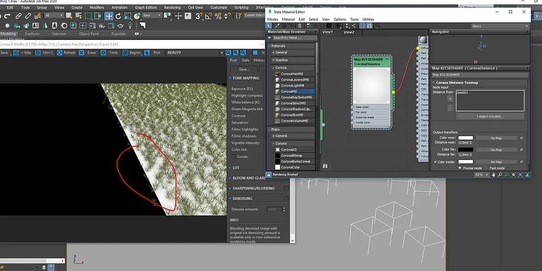The width and height of the screenshot is (542, 271).
Task: Expand the Scanline materials group
Action: point(292,60)
